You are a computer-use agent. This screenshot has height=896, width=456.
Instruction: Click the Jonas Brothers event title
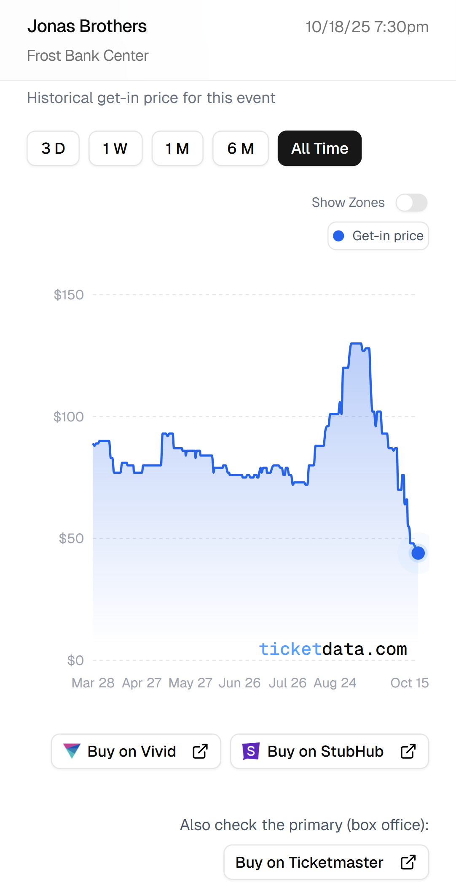[x=87, y=26]
